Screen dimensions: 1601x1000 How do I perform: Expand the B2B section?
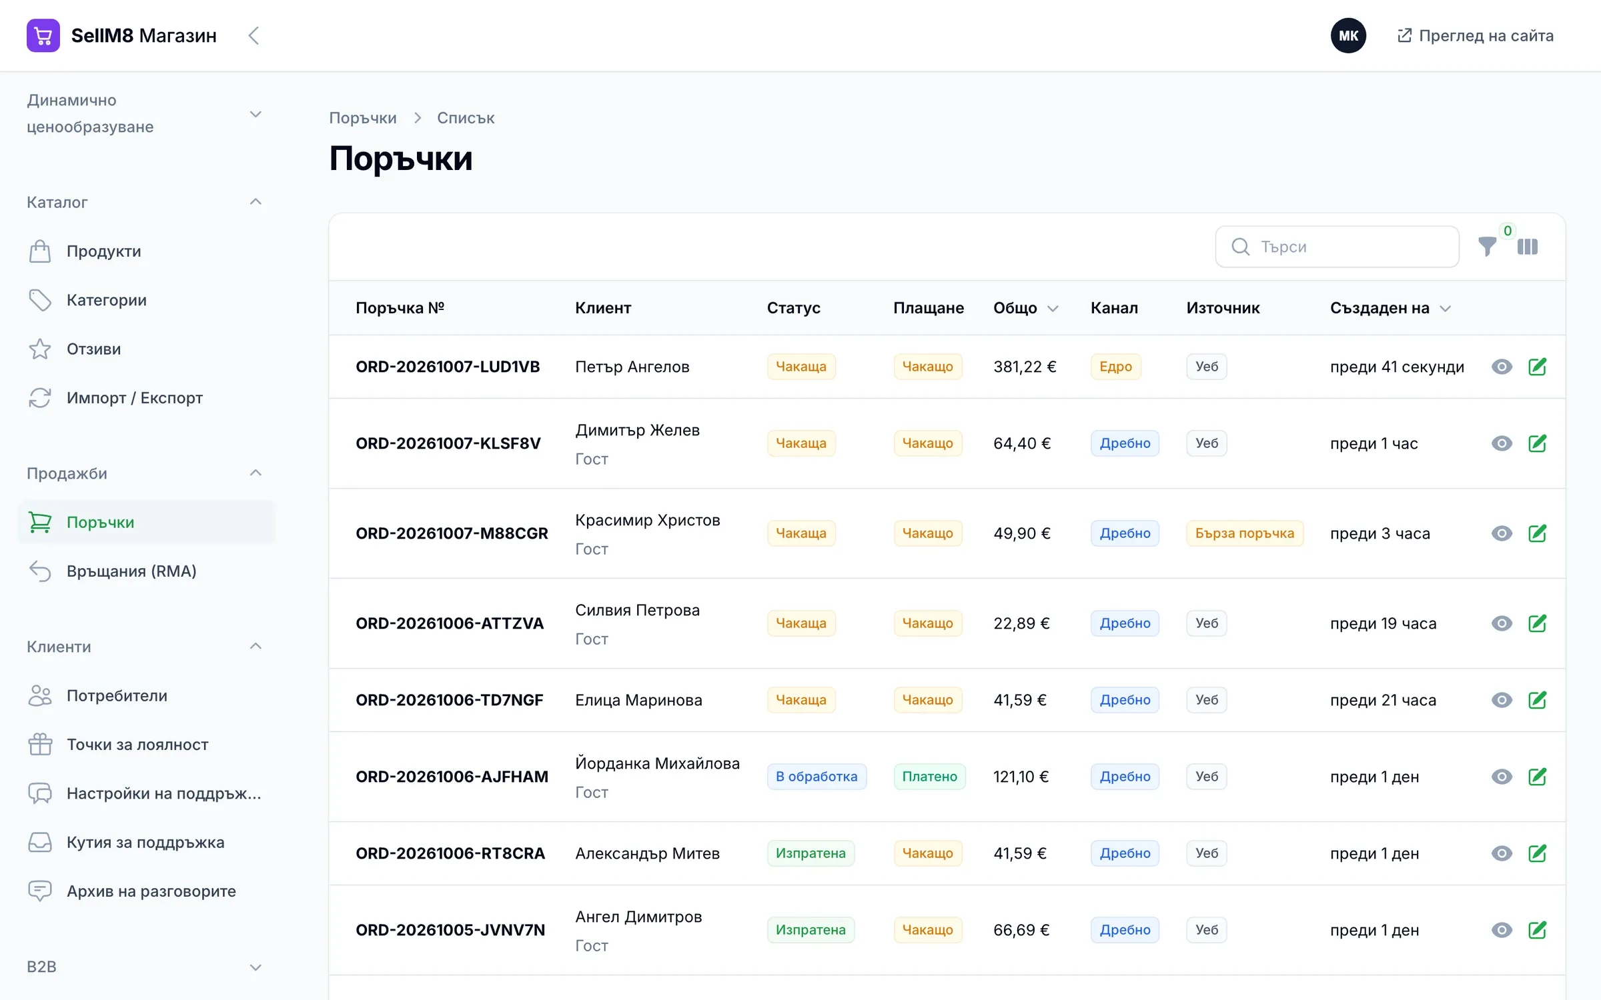(255, 967)
